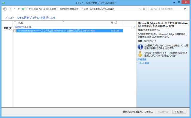
Task: Click the 公開: 2020/06/17 date text
Action: tap(147, 41)
